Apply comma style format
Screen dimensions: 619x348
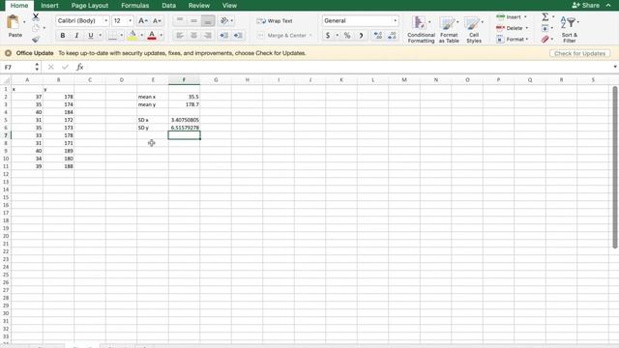coord(361,36)
